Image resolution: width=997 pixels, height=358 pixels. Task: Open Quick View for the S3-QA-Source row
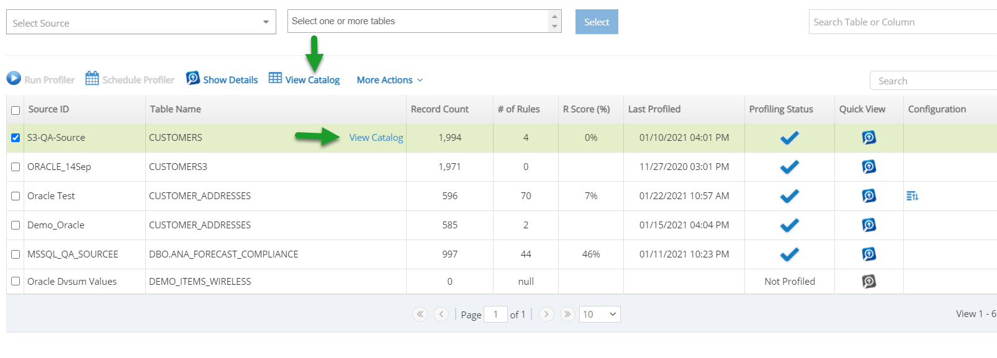click(869, 137)
